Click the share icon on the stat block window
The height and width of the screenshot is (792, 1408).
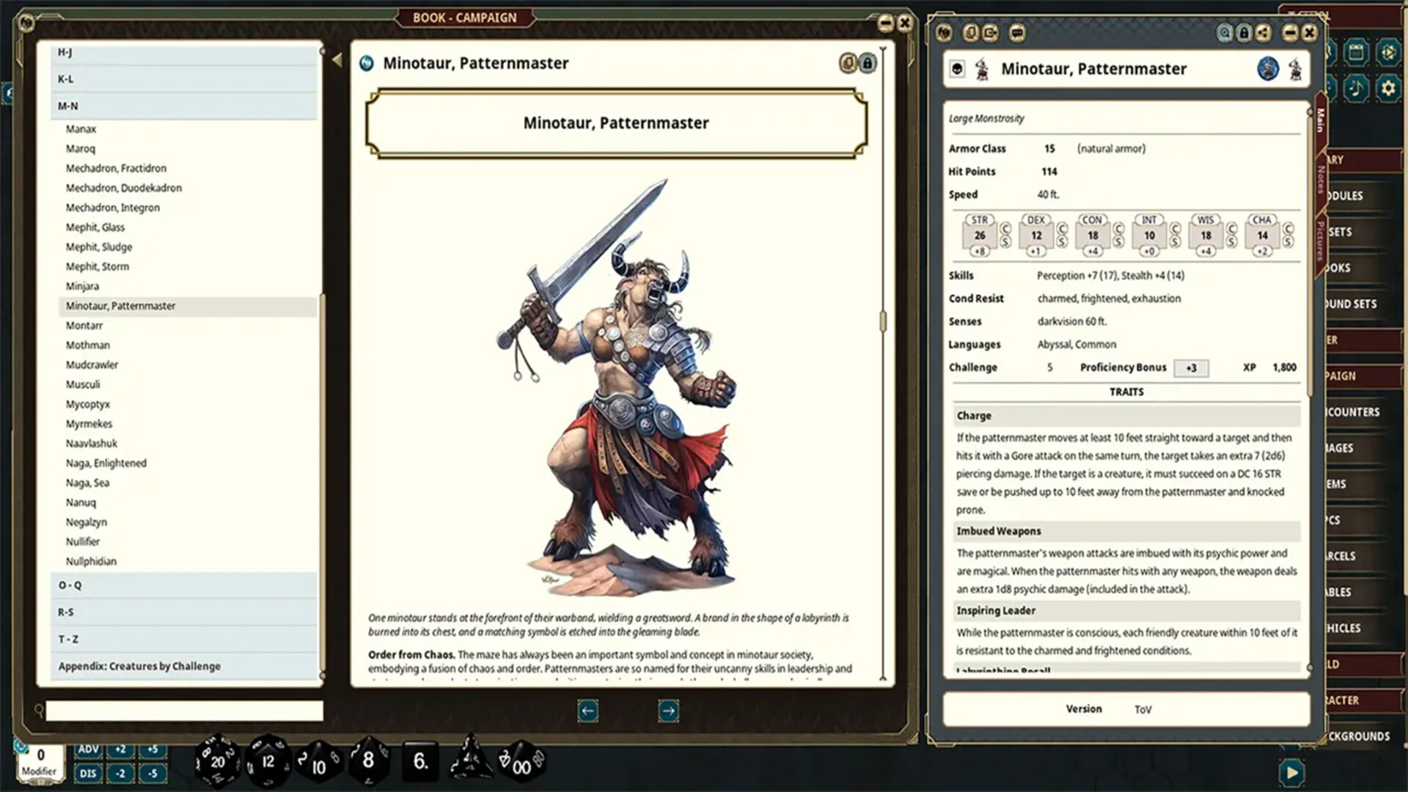(x=1264, y=33)
